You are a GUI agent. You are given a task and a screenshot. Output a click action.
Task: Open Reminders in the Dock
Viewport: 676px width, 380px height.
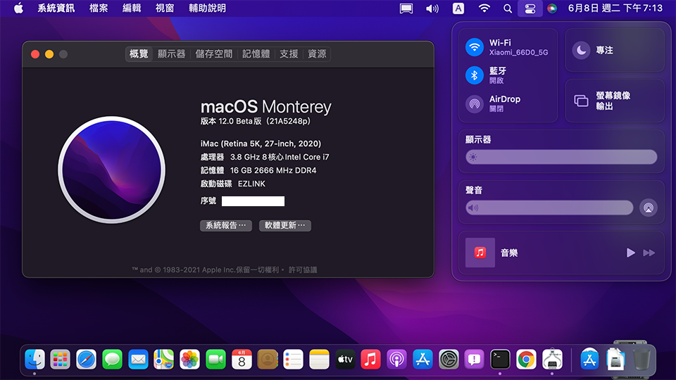pyautogui.click(x=293, y=359)
